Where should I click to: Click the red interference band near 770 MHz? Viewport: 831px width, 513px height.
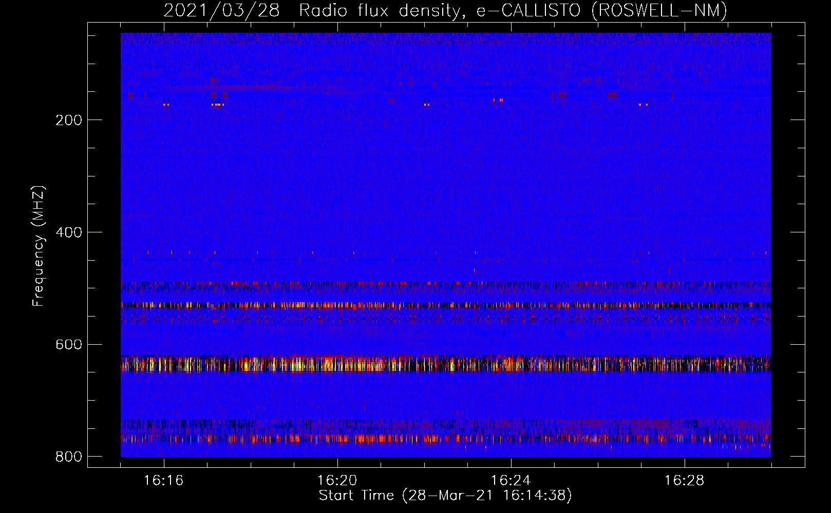[446, 439]
